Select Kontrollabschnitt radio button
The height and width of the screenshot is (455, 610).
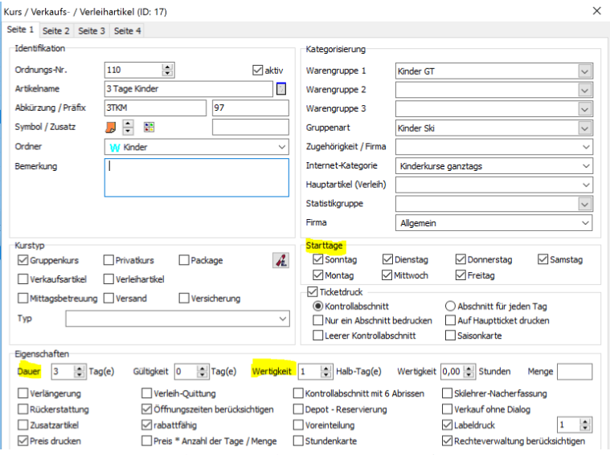tap(317, 307)
